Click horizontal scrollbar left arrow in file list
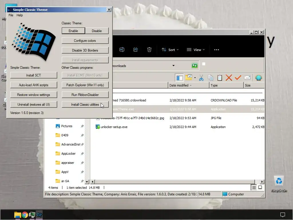Image resolution: width=293 pixels, height=220 pixels. click(x=92, y=182)
